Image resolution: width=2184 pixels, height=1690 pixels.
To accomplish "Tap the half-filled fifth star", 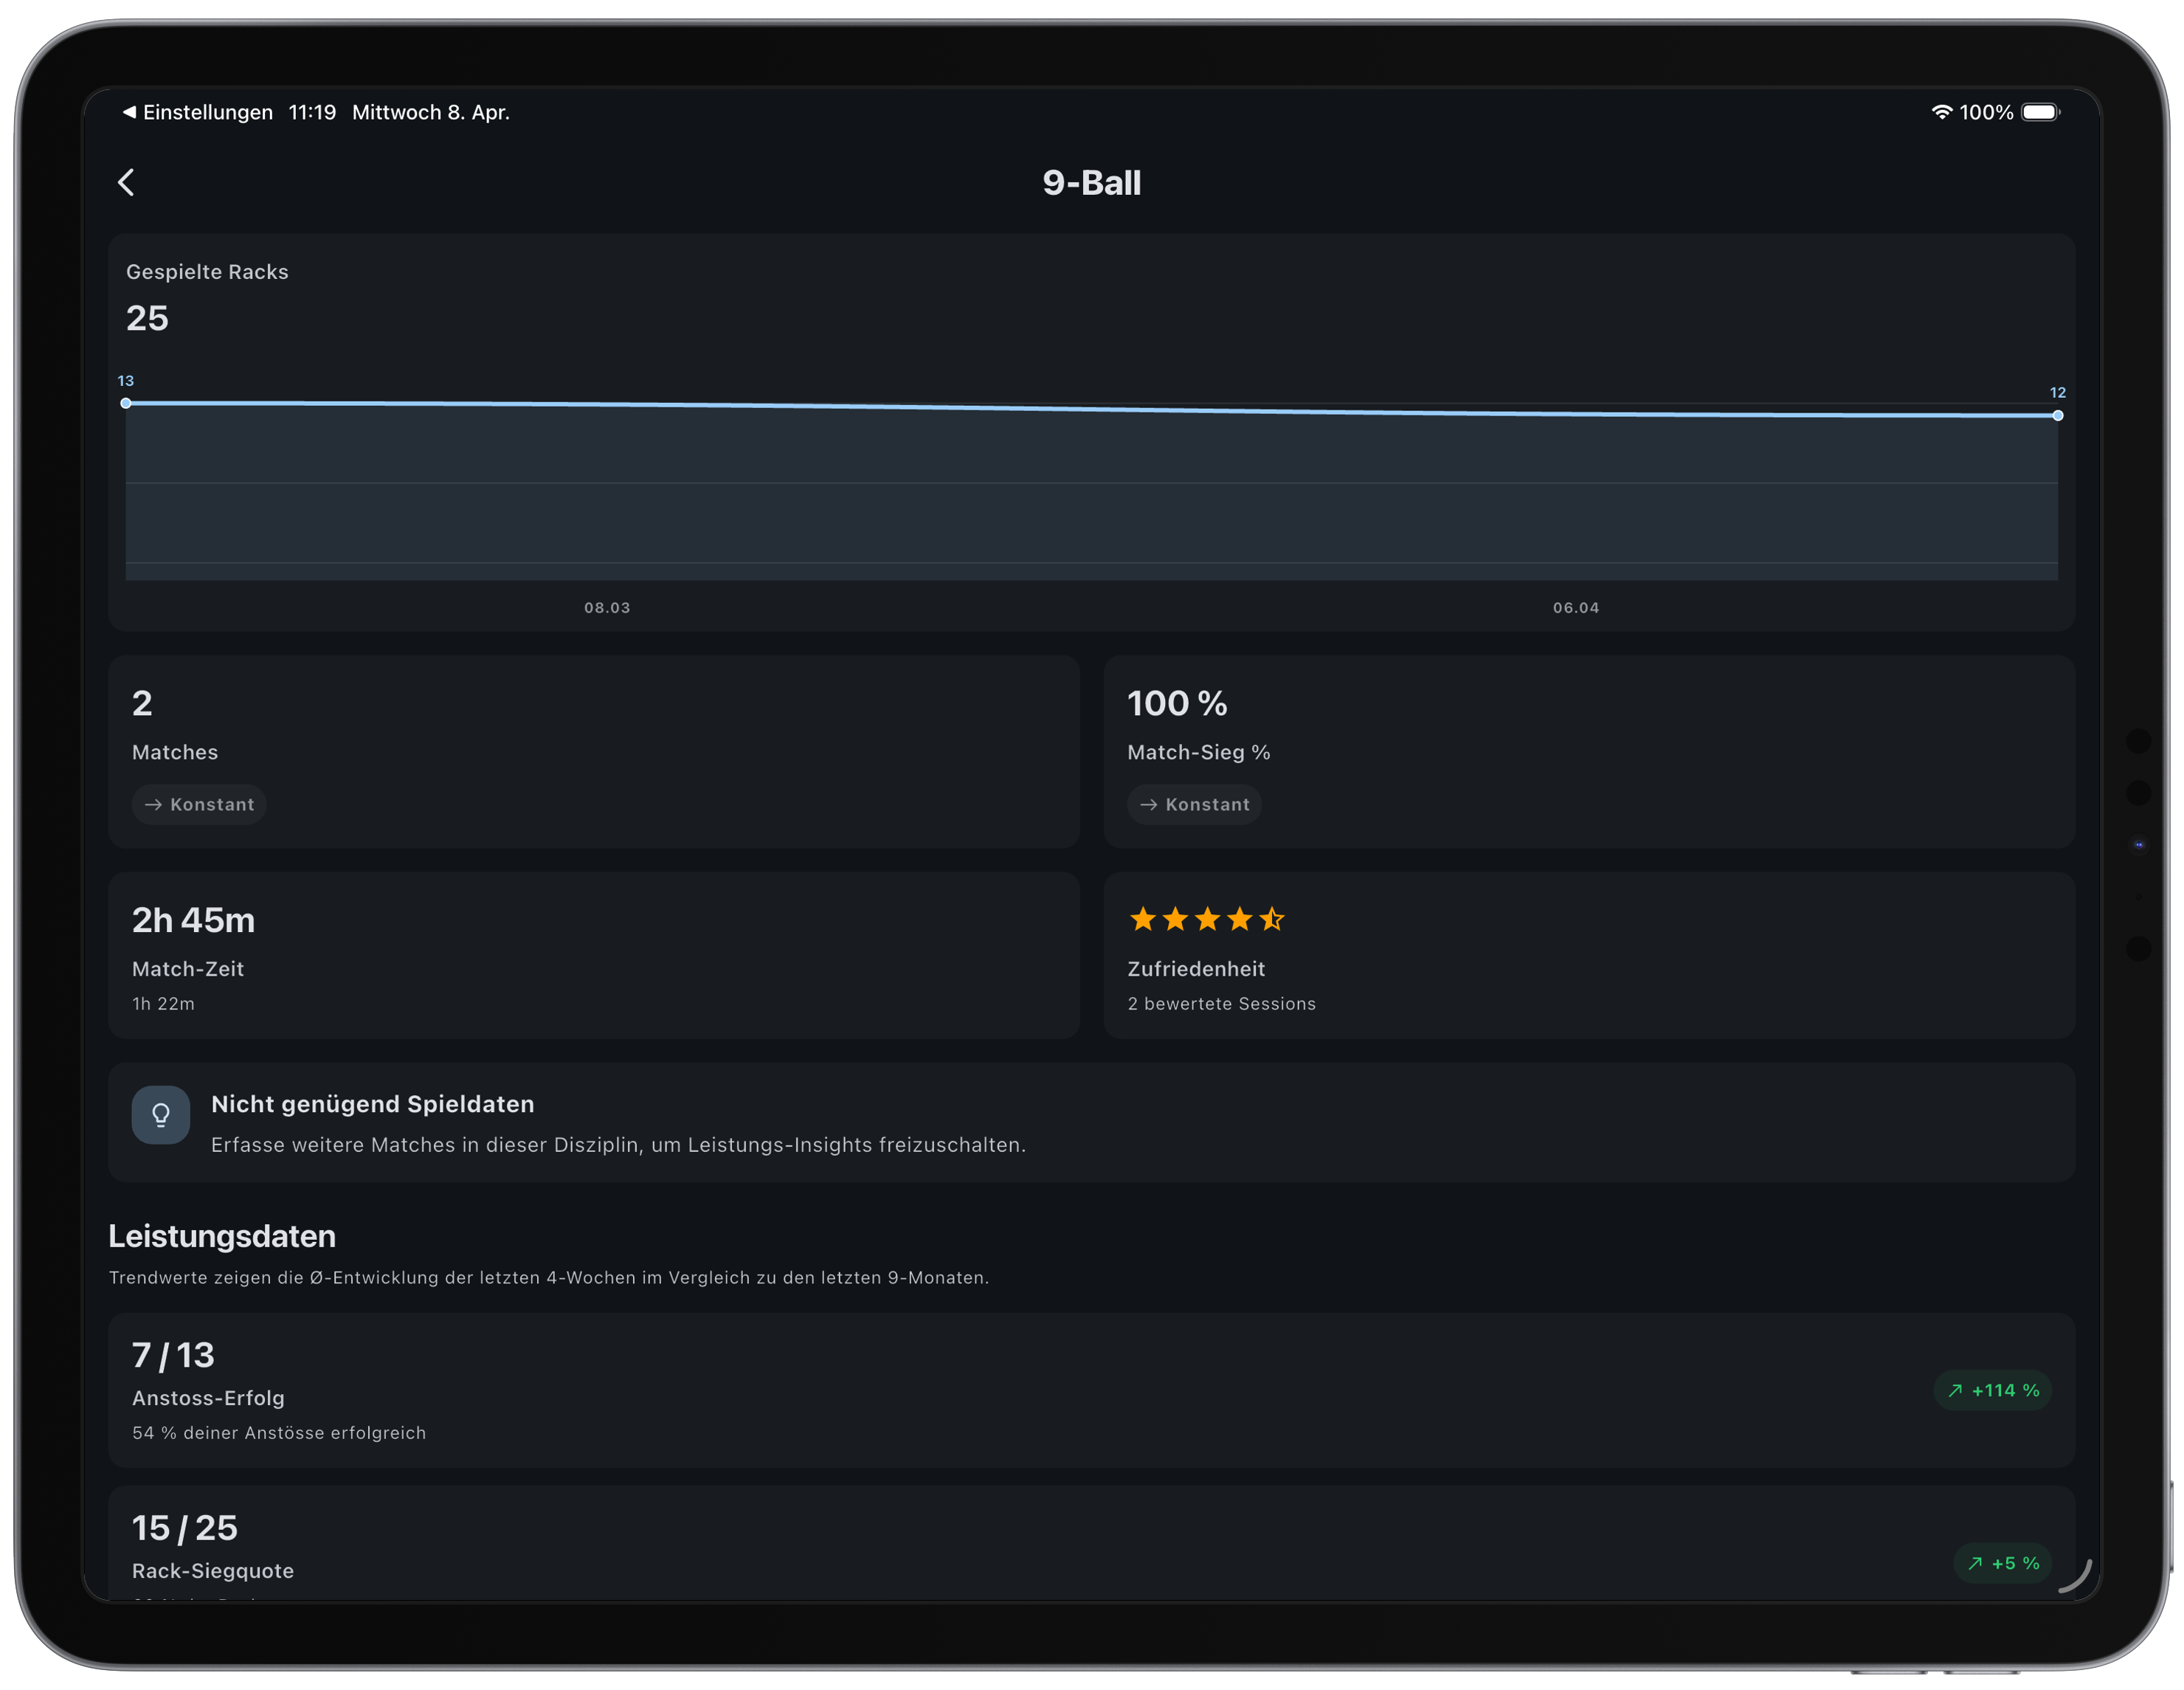I will (1271, 918).
